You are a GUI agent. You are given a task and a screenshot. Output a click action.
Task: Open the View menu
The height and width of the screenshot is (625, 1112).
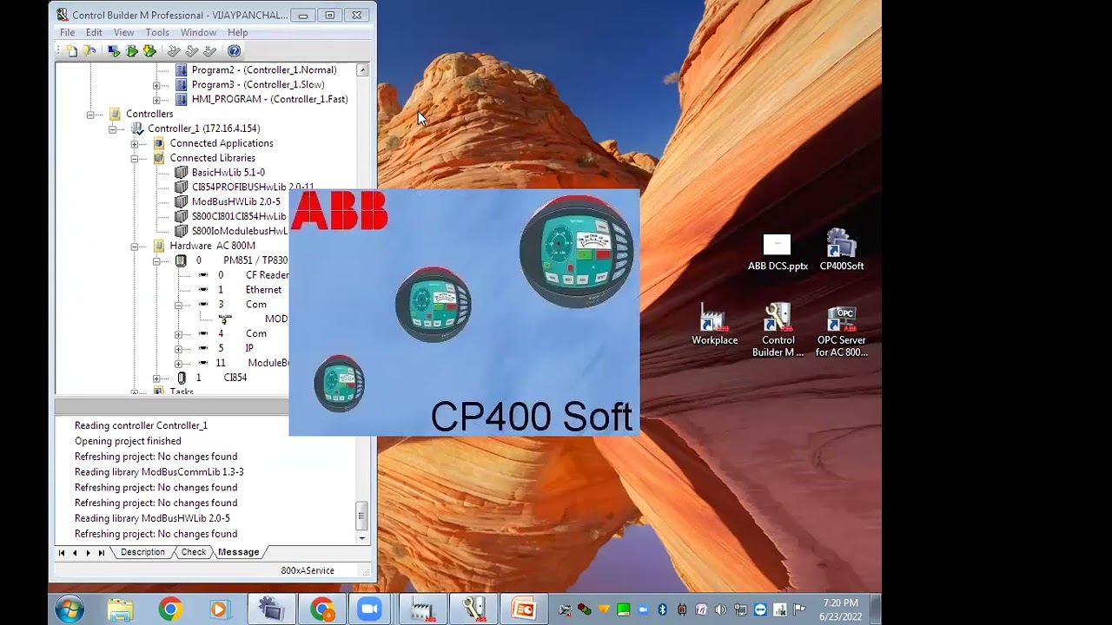tap(124, 32)
